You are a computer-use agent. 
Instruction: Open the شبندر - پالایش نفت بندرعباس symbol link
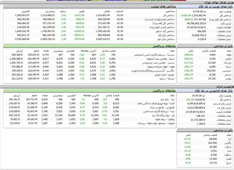(x=158, y=63)
